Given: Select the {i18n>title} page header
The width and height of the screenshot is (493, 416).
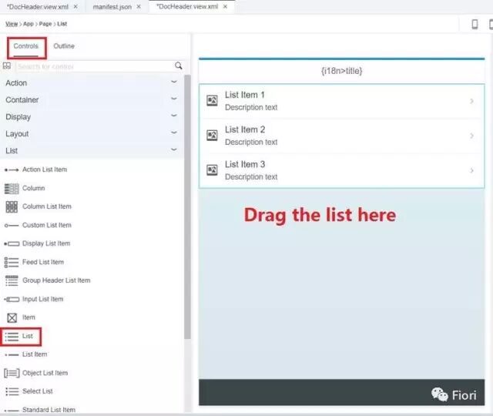Looking at the screenshot, I should (342, 71).
